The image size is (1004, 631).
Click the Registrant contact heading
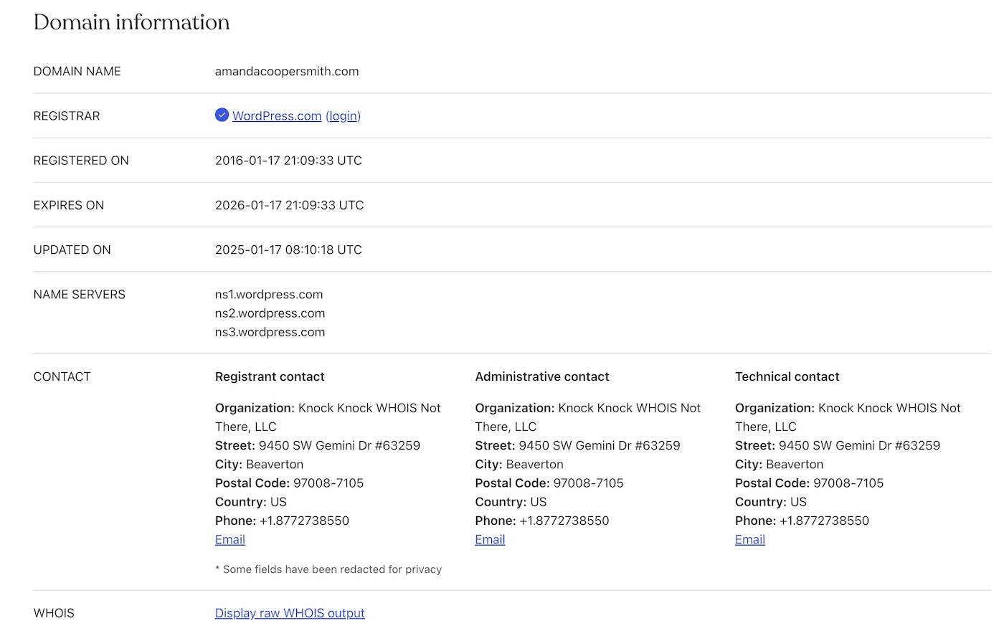coord(270,376)
